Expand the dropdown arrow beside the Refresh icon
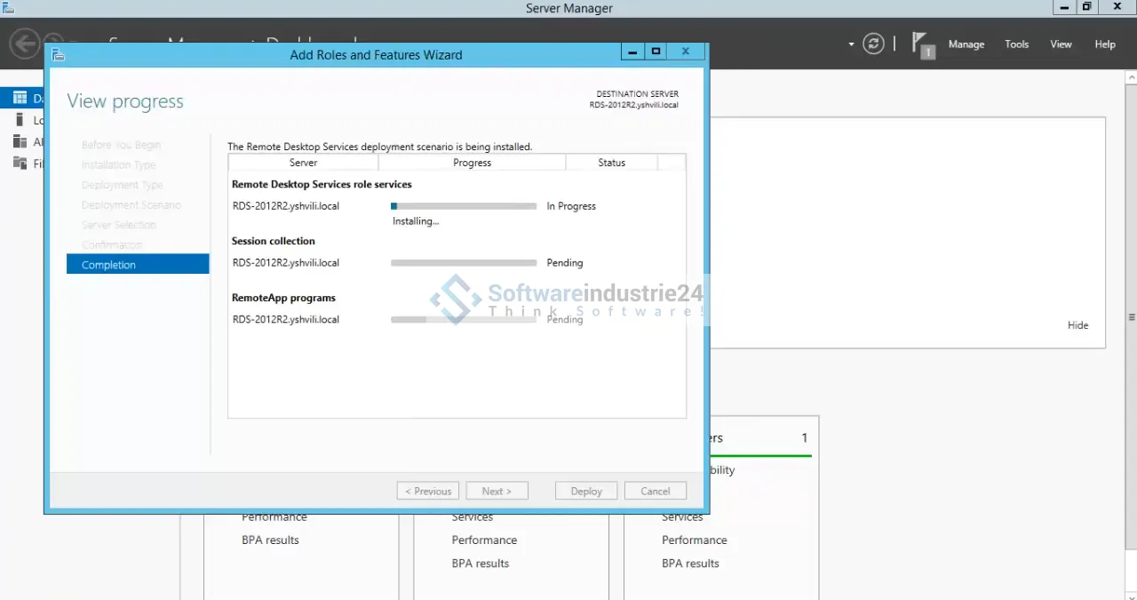This screenshot has height=600, width=1137. pos(851,44)
